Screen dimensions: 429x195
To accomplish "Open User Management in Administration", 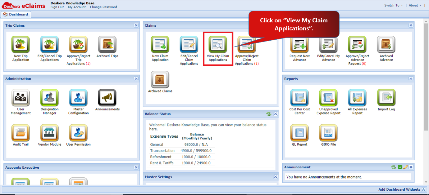I will click(21, 98).
